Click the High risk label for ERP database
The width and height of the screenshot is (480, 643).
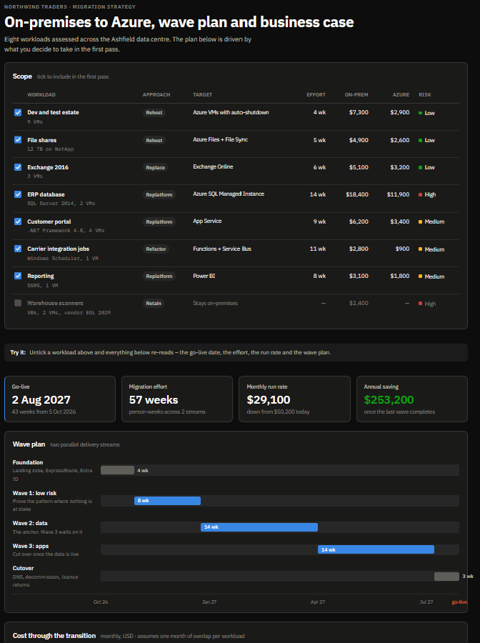[x=427, y=194]
